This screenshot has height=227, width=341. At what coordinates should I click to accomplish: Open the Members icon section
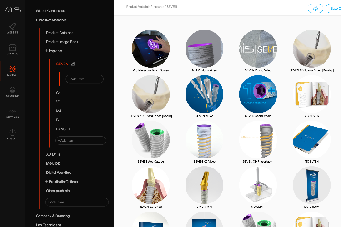coord(12,92)
